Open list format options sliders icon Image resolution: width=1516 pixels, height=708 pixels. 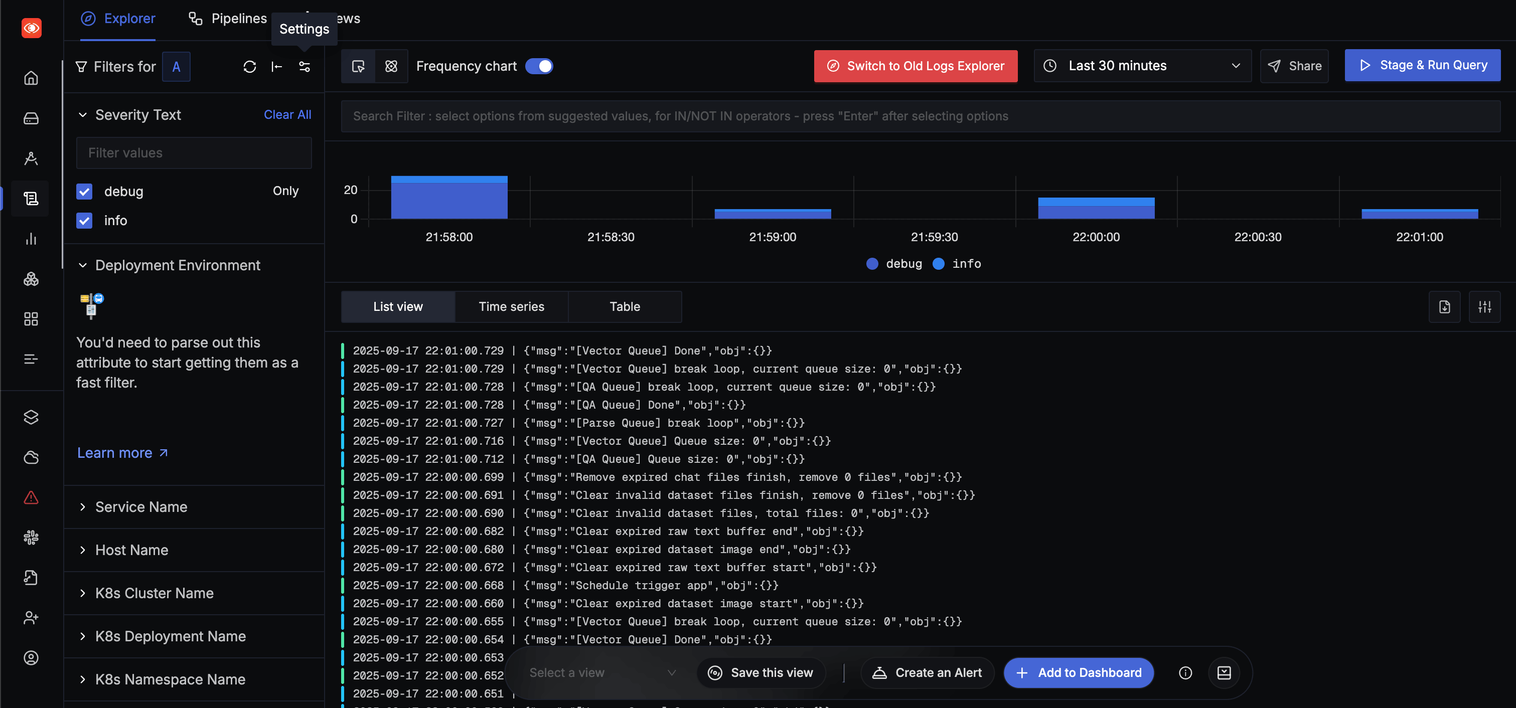1484,307
